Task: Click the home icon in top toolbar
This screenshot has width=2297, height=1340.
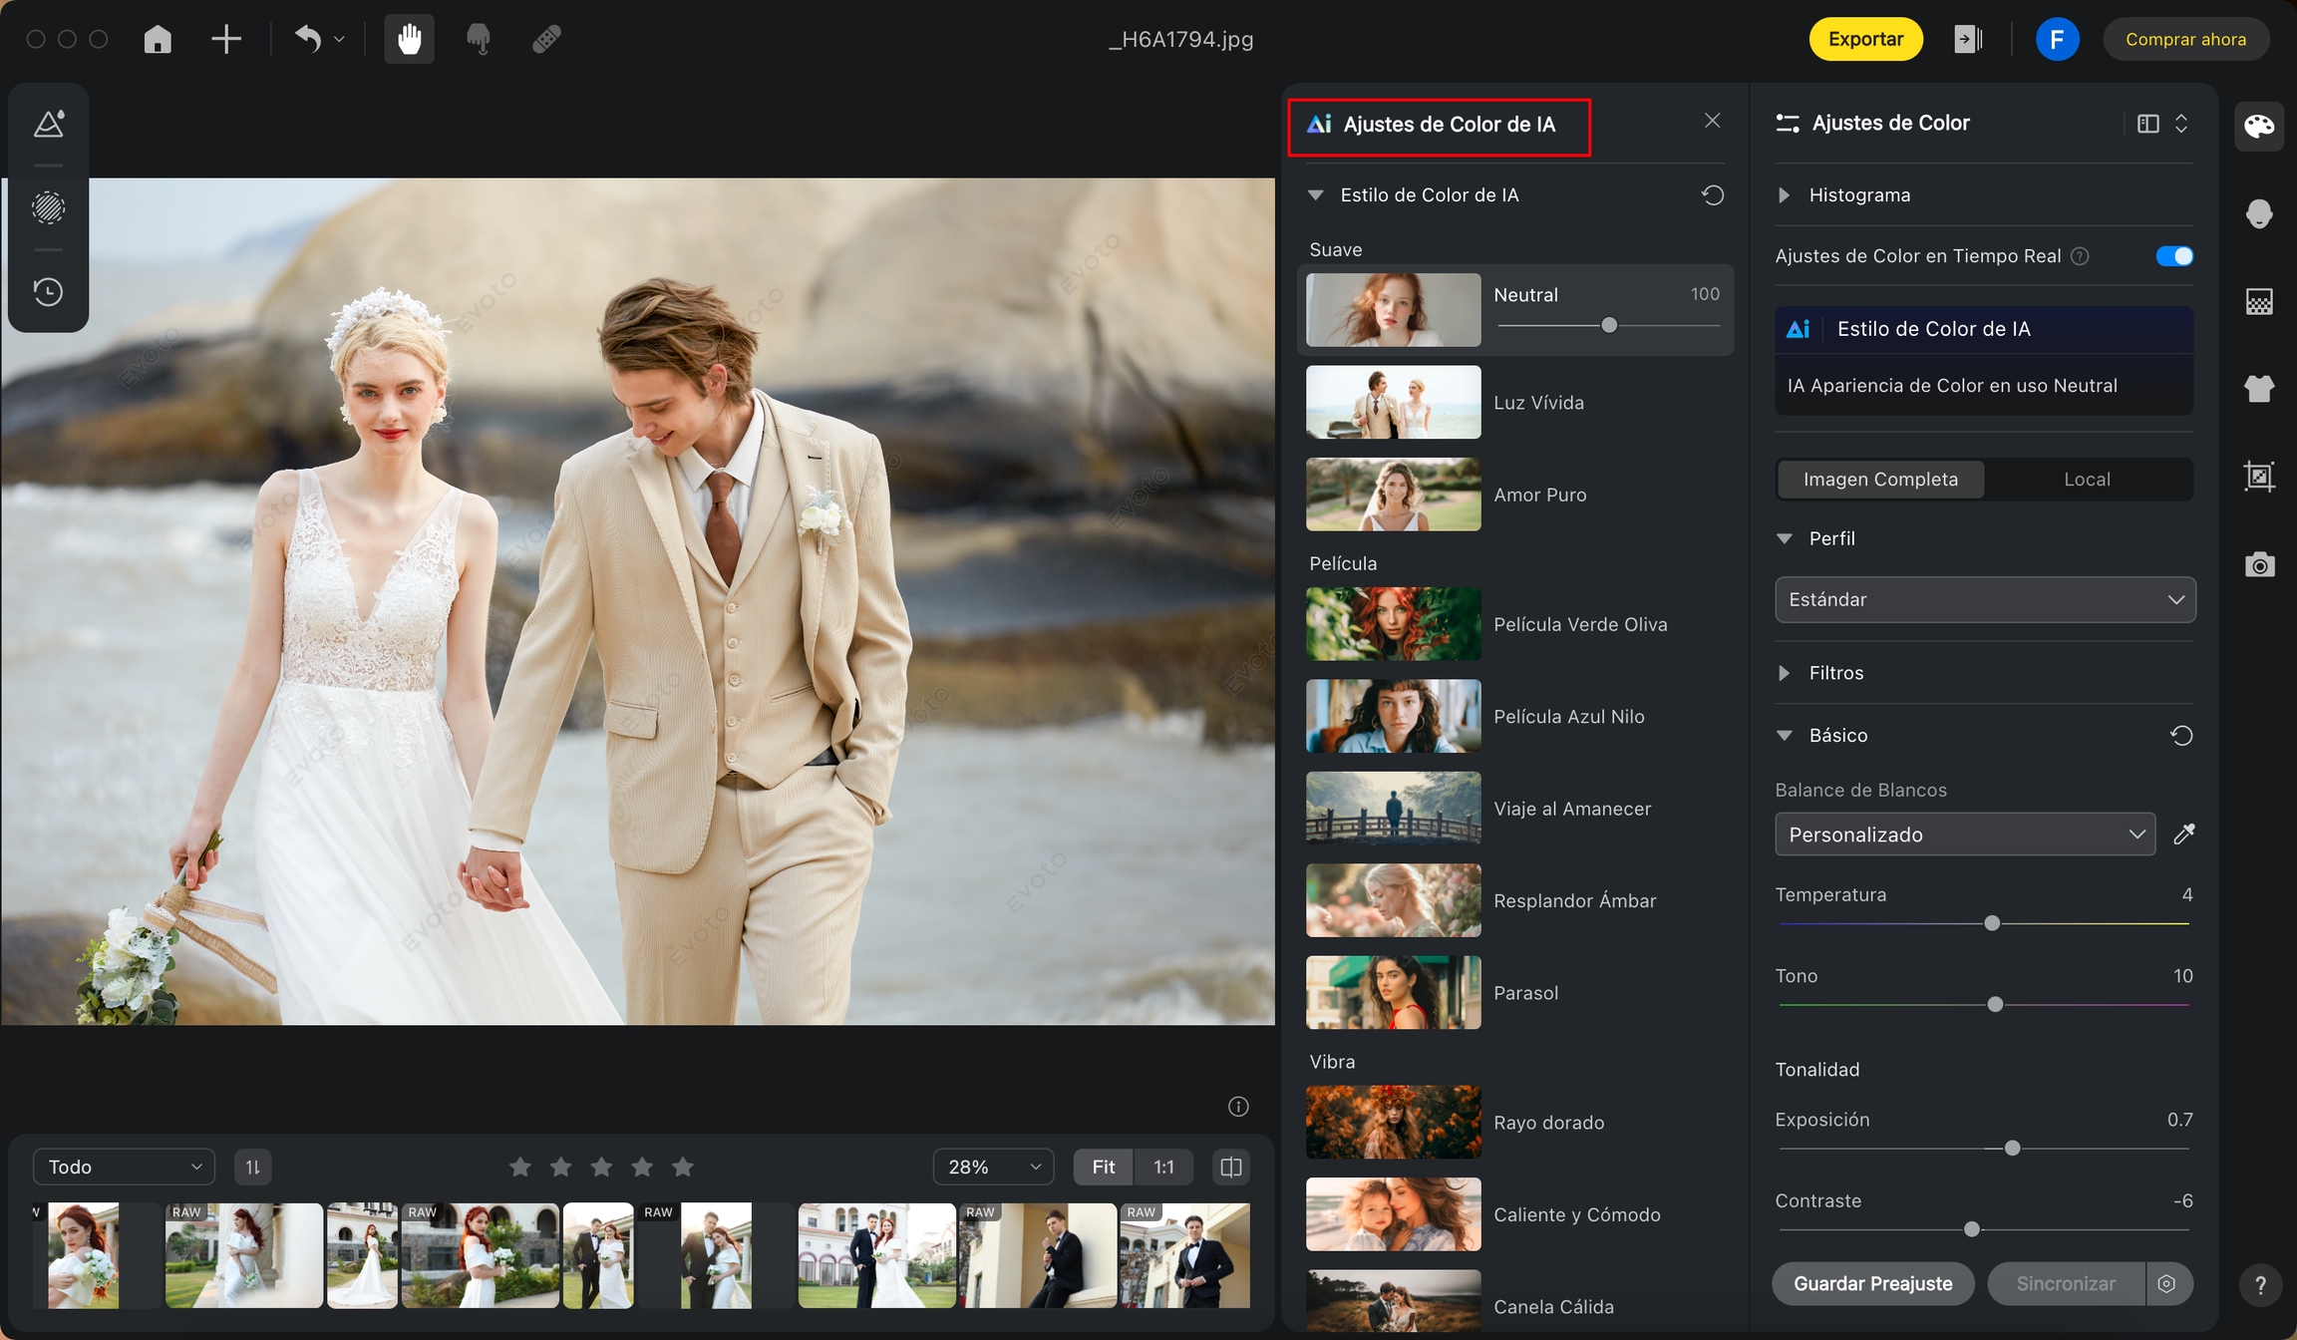Action: [158, 40]
